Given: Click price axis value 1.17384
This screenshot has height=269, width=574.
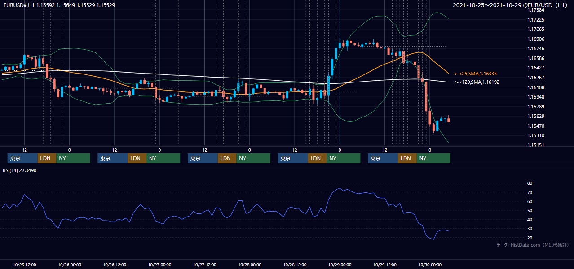Looking at the screenshot, I should tap(536, 10).
